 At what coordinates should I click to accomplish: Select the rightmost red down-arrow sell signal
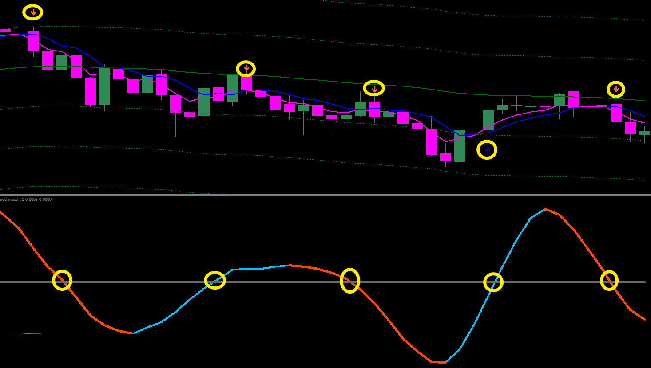[x=616, y=90]
